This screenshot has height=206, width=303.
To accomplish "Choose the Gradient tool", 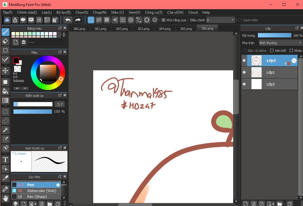I will pos(5,100).
